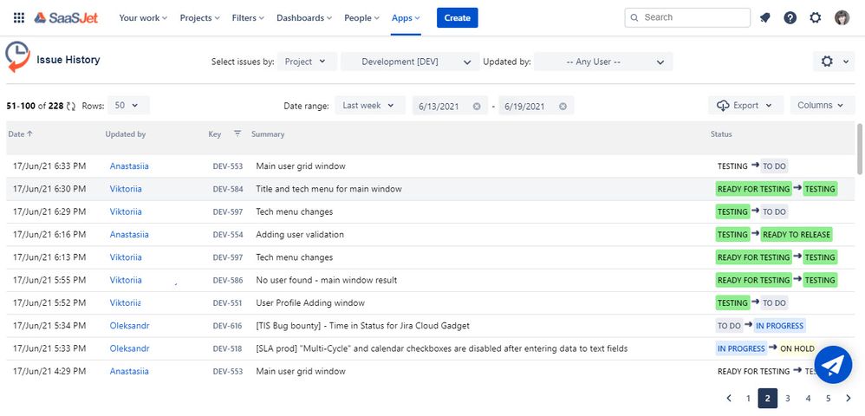
Task: Open the DEV-616 issue link
Action: 227,326
